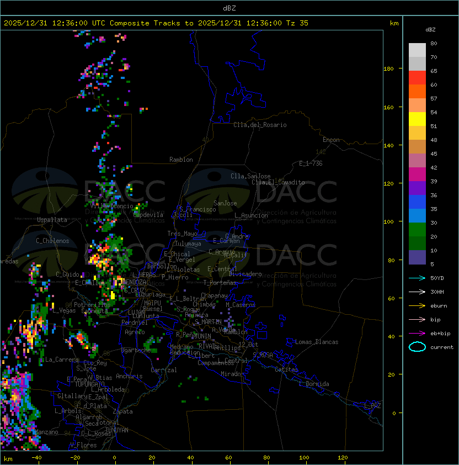The image size is (459, 465).
Task: Click the 'Villavicencio' map label
Action: click(x=111, y=206)
